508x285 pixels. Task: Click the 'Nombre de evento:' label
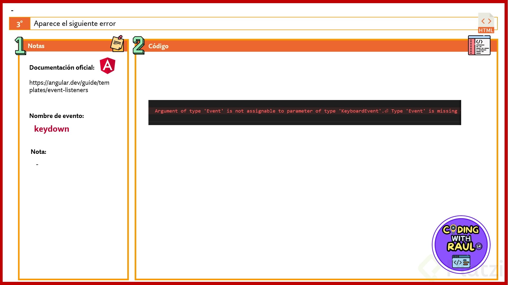[56, 116]
